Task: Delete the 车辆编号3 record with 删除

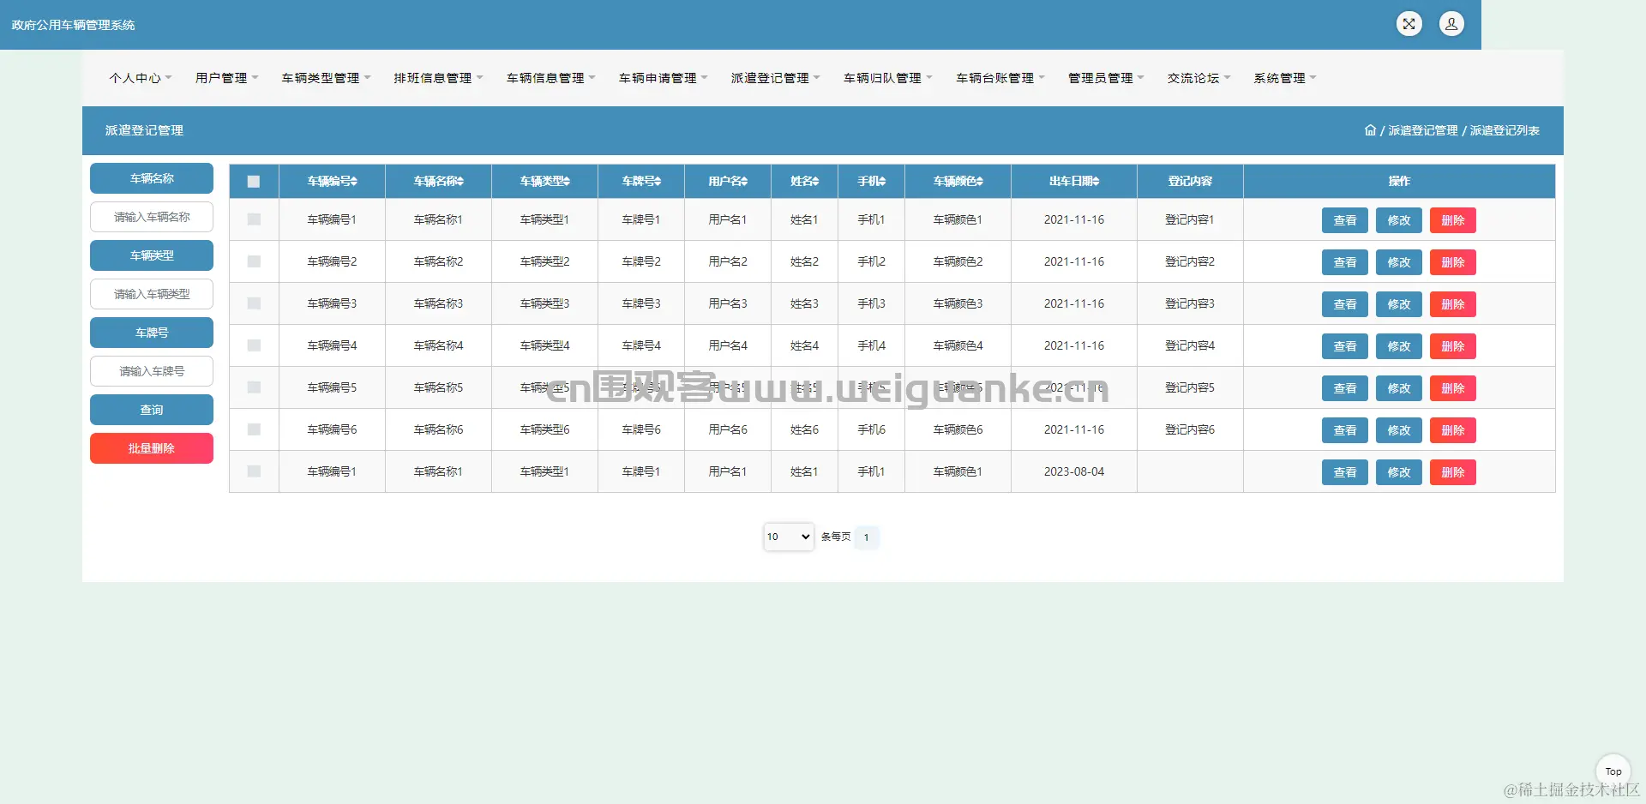Action: point(1453,304)
